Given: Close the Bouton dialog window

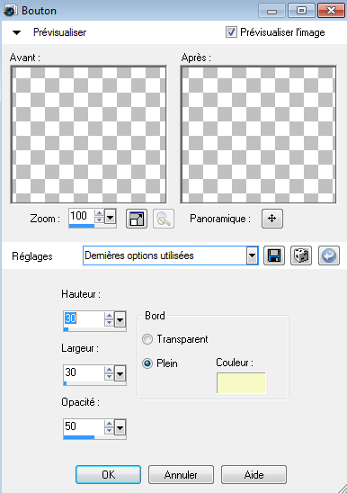Looking at the screenshot, I should (x=331, y=11).
